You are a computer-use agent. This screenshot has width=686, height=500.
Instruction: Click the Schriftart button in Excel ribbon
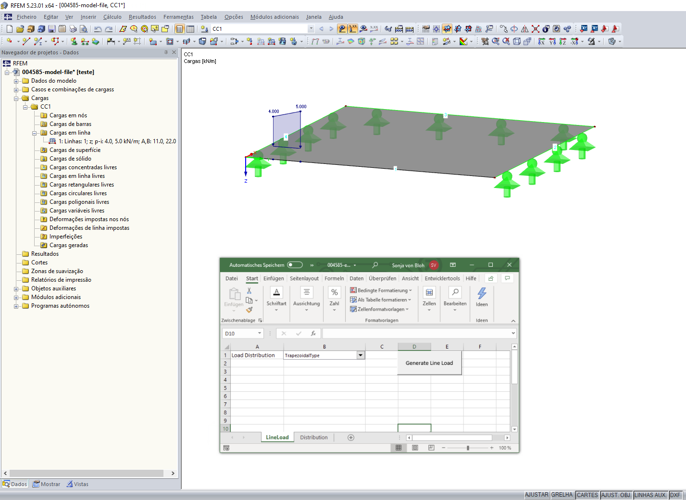click(x=276, y=299)
